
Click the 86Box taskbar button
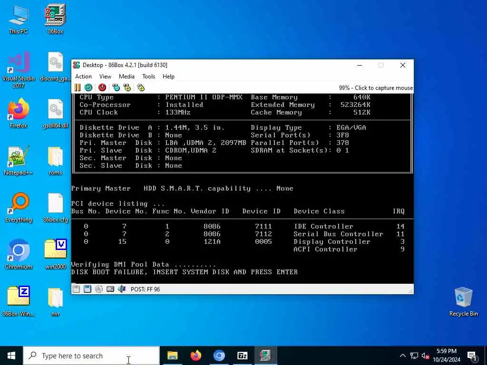tap(265, 355)
